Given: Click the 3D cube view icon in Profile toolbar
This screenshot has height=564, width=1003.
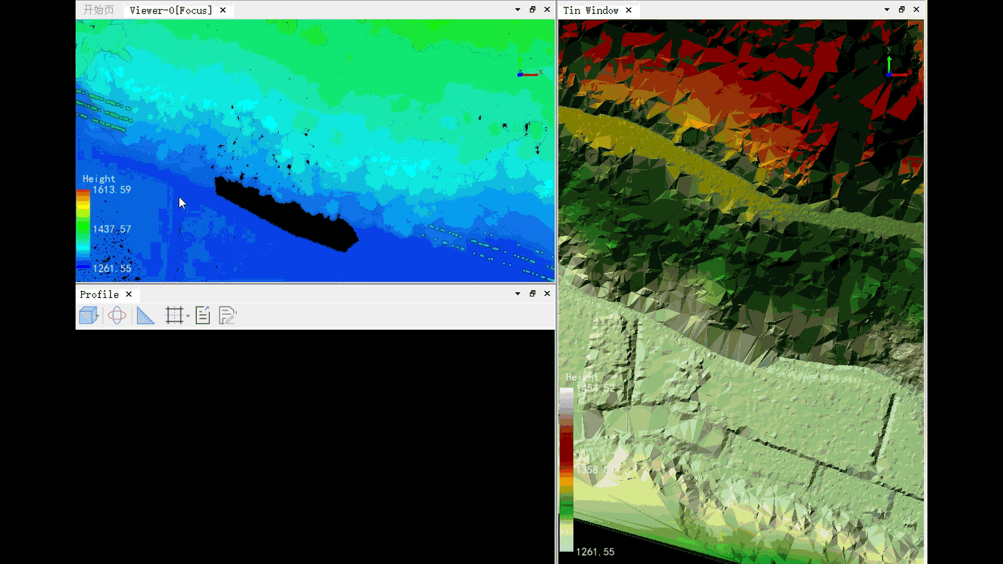Looking at the screenshot, I should tap(88, 315).
